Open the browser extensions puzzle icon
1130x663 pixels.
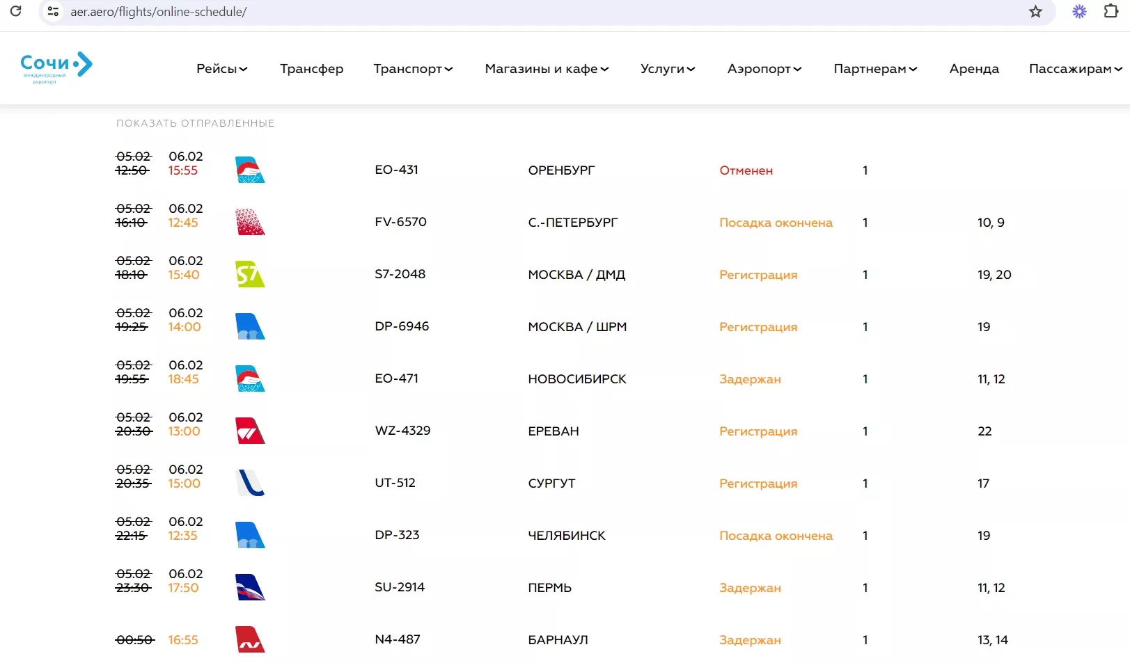(x=1111, y=11)
